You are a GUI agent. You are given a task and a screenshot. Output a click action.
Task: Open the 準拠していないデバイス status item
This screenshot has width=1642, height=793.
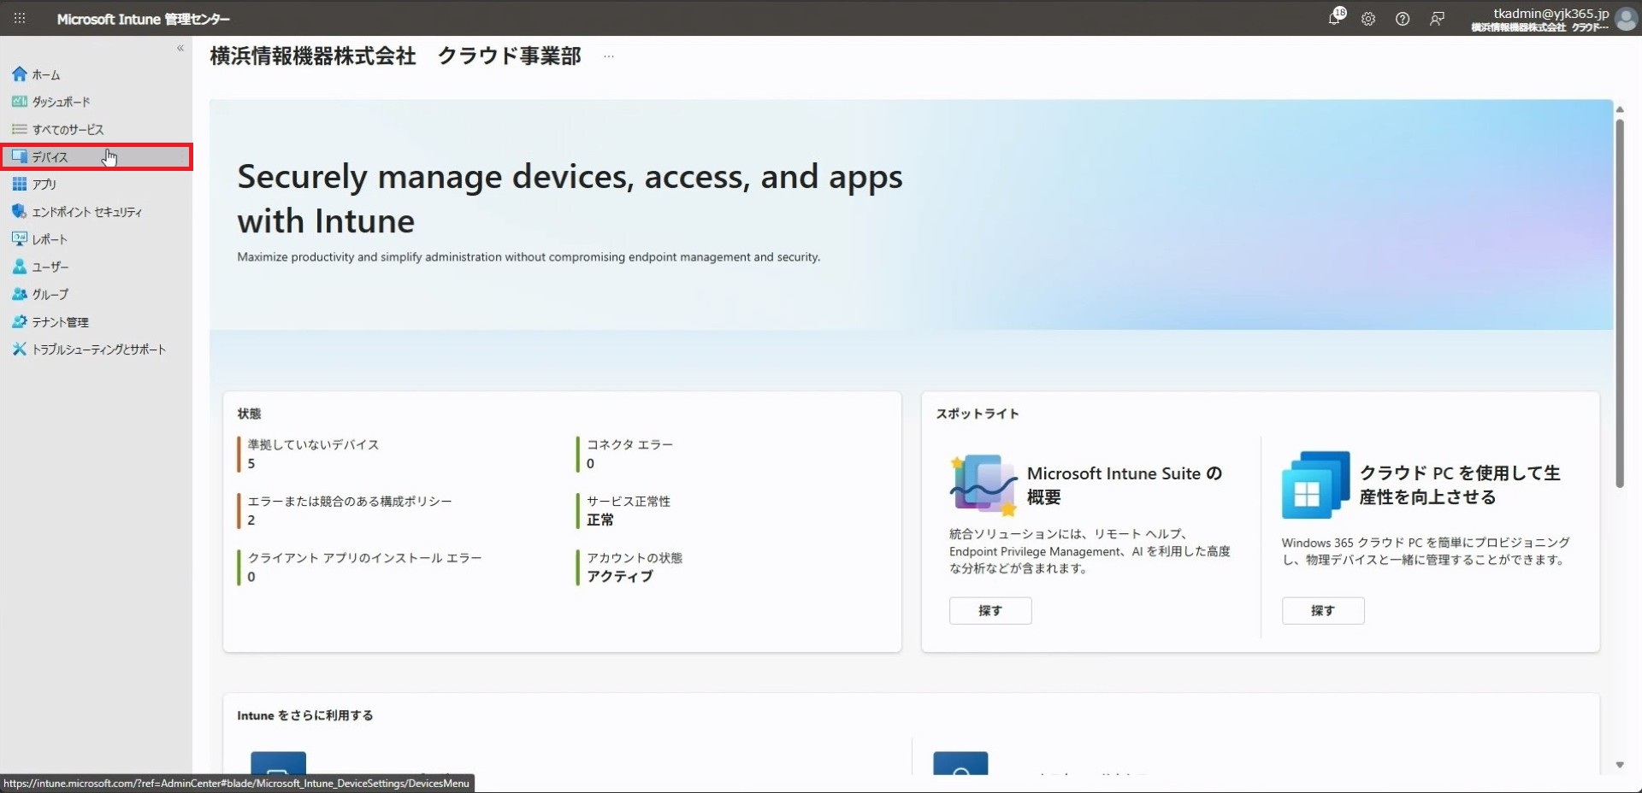tap(313, 445)
